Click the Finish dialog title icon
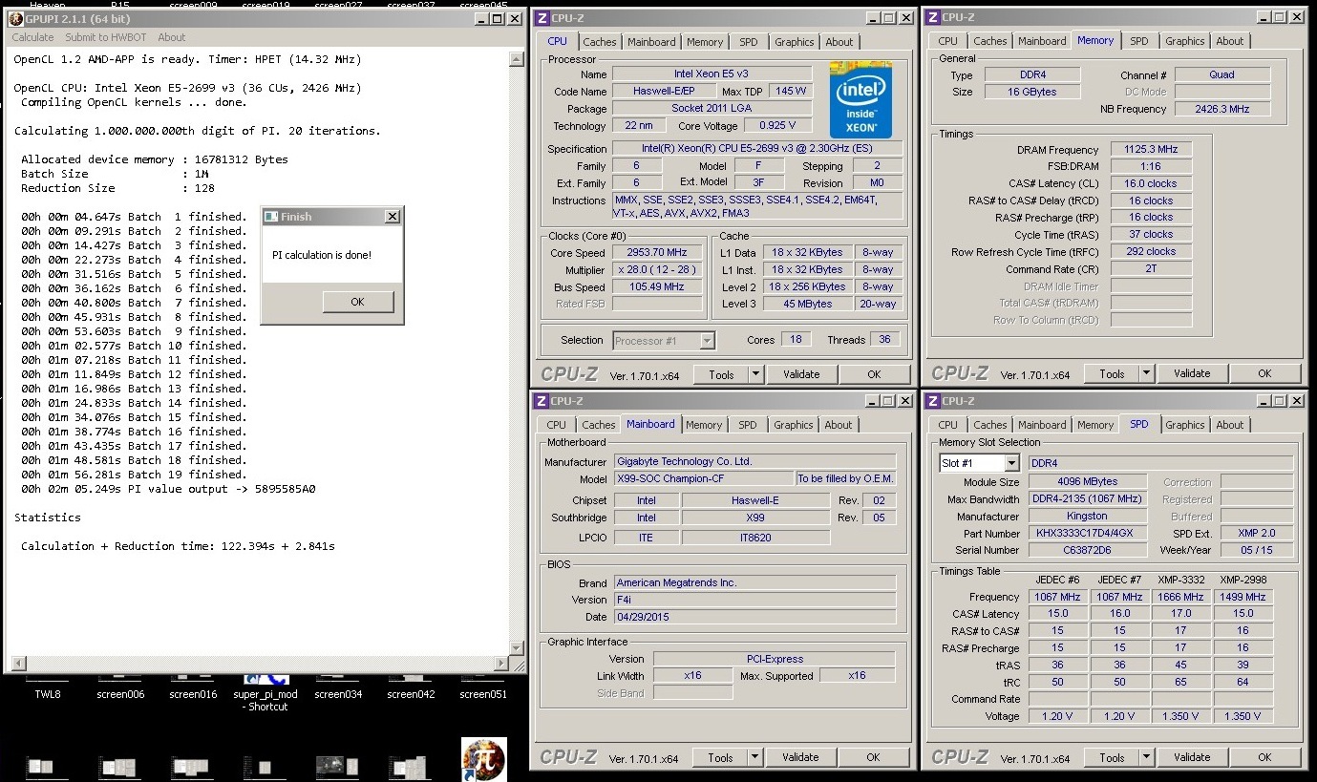Image resolution: width=1317 pixels, height=782 pixels. click(270, 217)
